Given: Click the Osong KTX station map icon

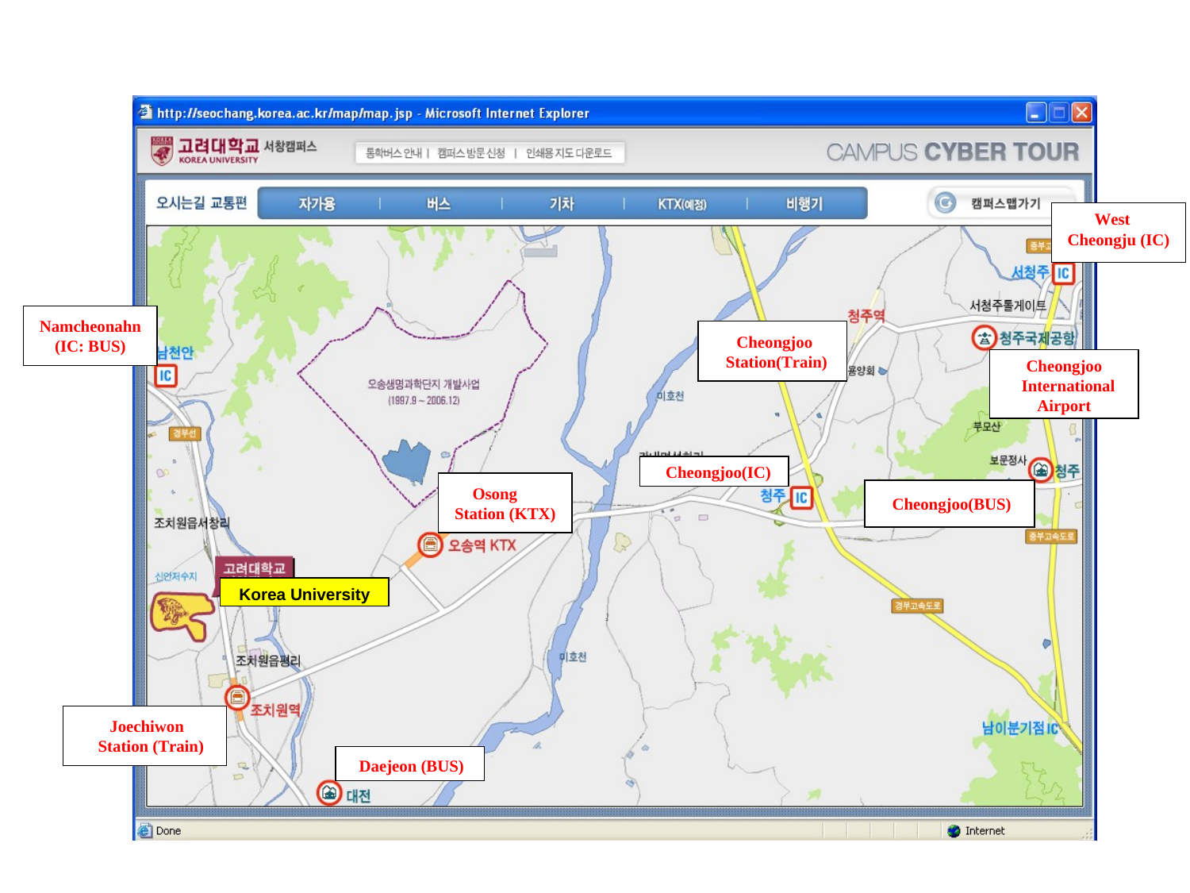Looking at the screenshot, I should coord(430,545).
